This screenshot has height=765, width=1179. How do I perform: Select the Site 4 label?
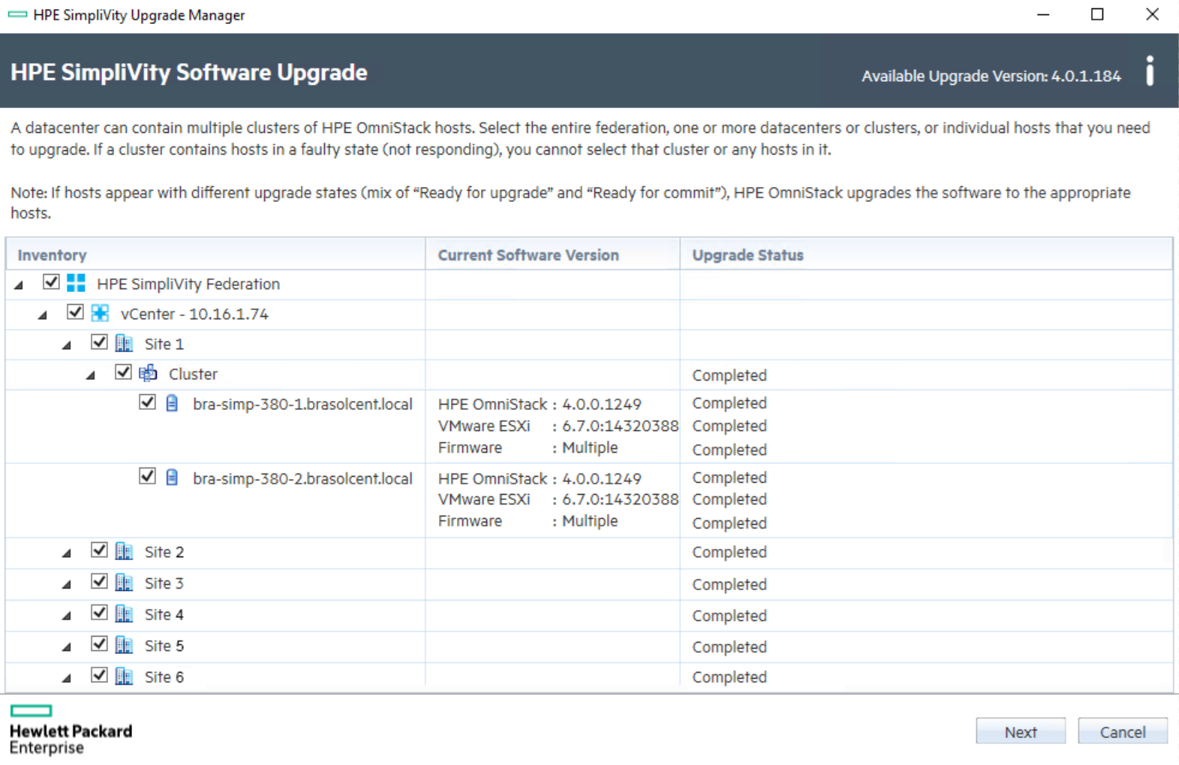[x=164, y=615]
